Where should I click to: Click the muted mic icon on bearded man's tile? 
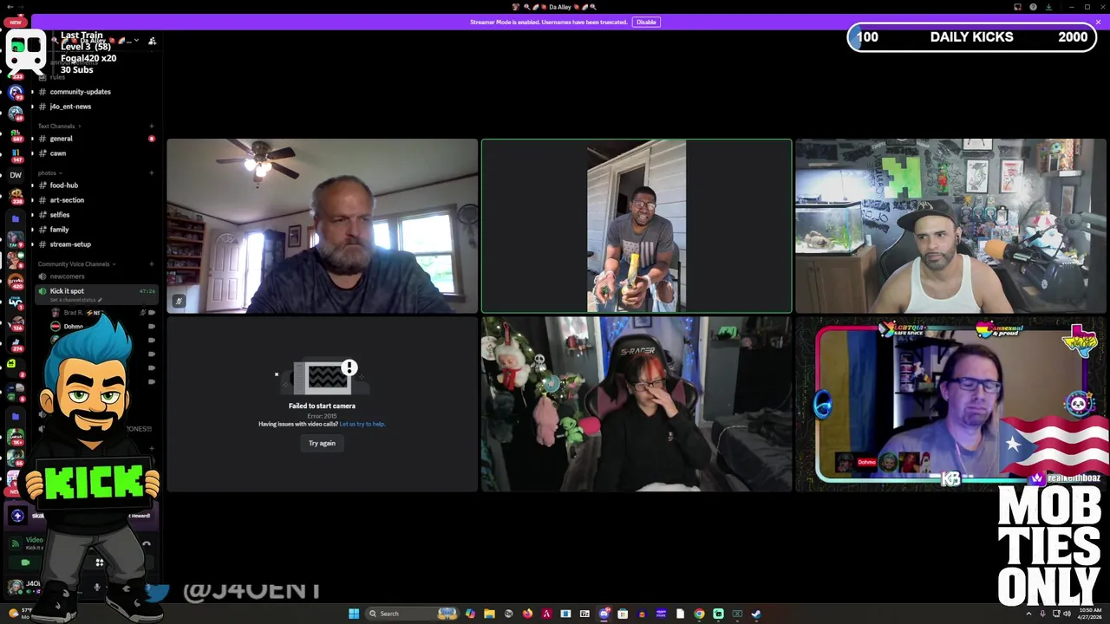pos(179,302)
